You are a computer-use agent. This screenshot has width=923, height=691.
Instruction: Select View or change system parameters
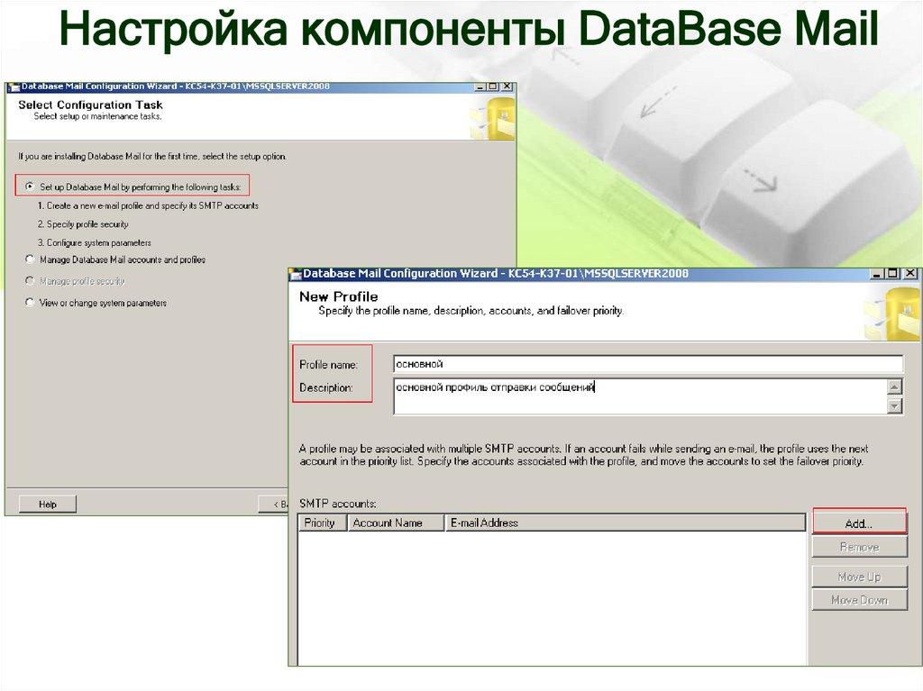tap(28, 303)
